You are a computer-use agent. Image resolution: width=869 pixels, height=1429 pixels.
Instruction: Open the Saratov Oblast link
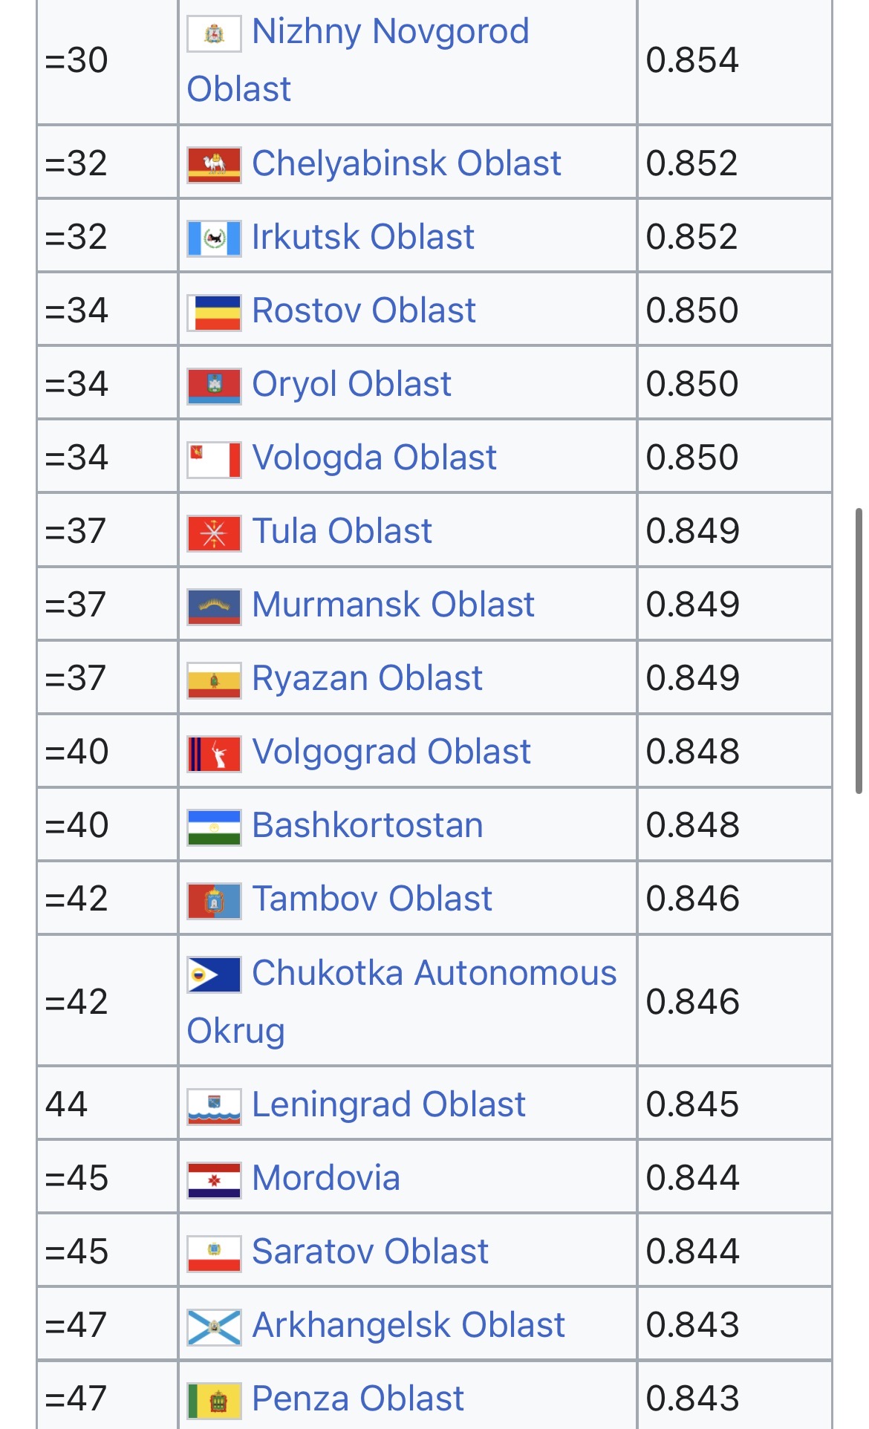[x=371, y=1251]
